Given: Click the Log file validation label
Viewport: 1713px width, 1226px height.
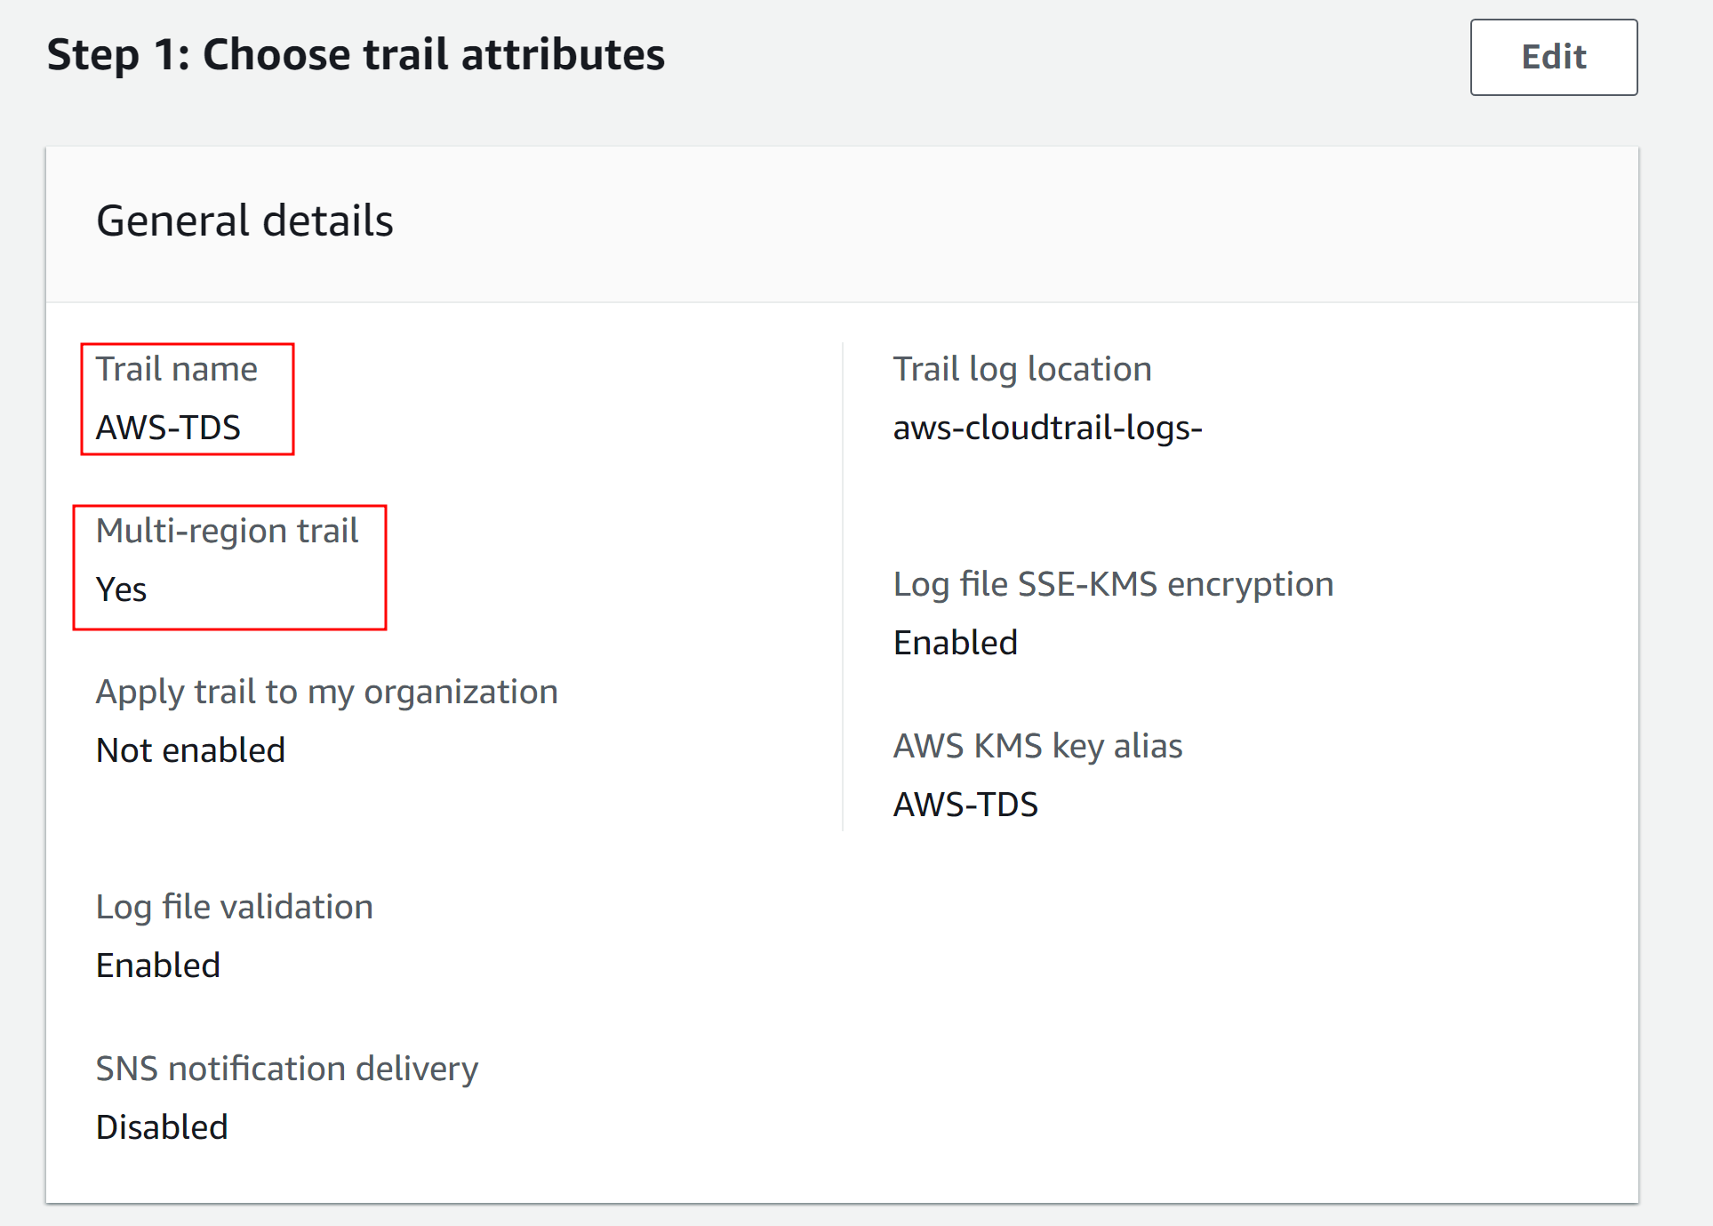Looking at the screenshot, I should point(234,907).
